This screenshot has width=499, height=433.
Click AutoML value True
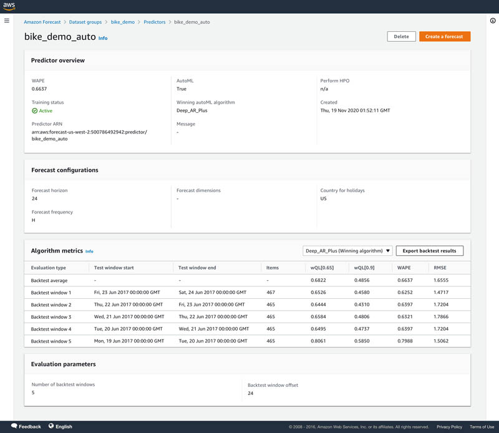point(182,89)
